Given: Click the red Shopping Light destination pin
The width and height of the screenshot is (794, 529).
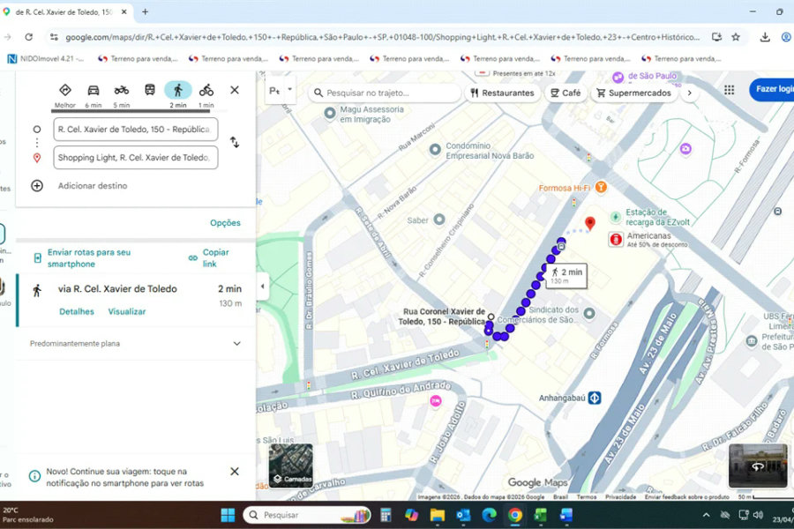Looking at the screenshot, I should [590, 223].
